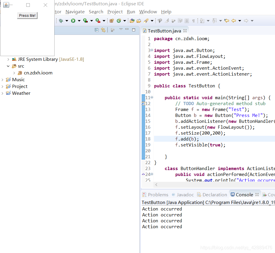The height and width of the screenshot is (253, 275).
Task: Open the Project menu
Action: (x=115, y=12)
